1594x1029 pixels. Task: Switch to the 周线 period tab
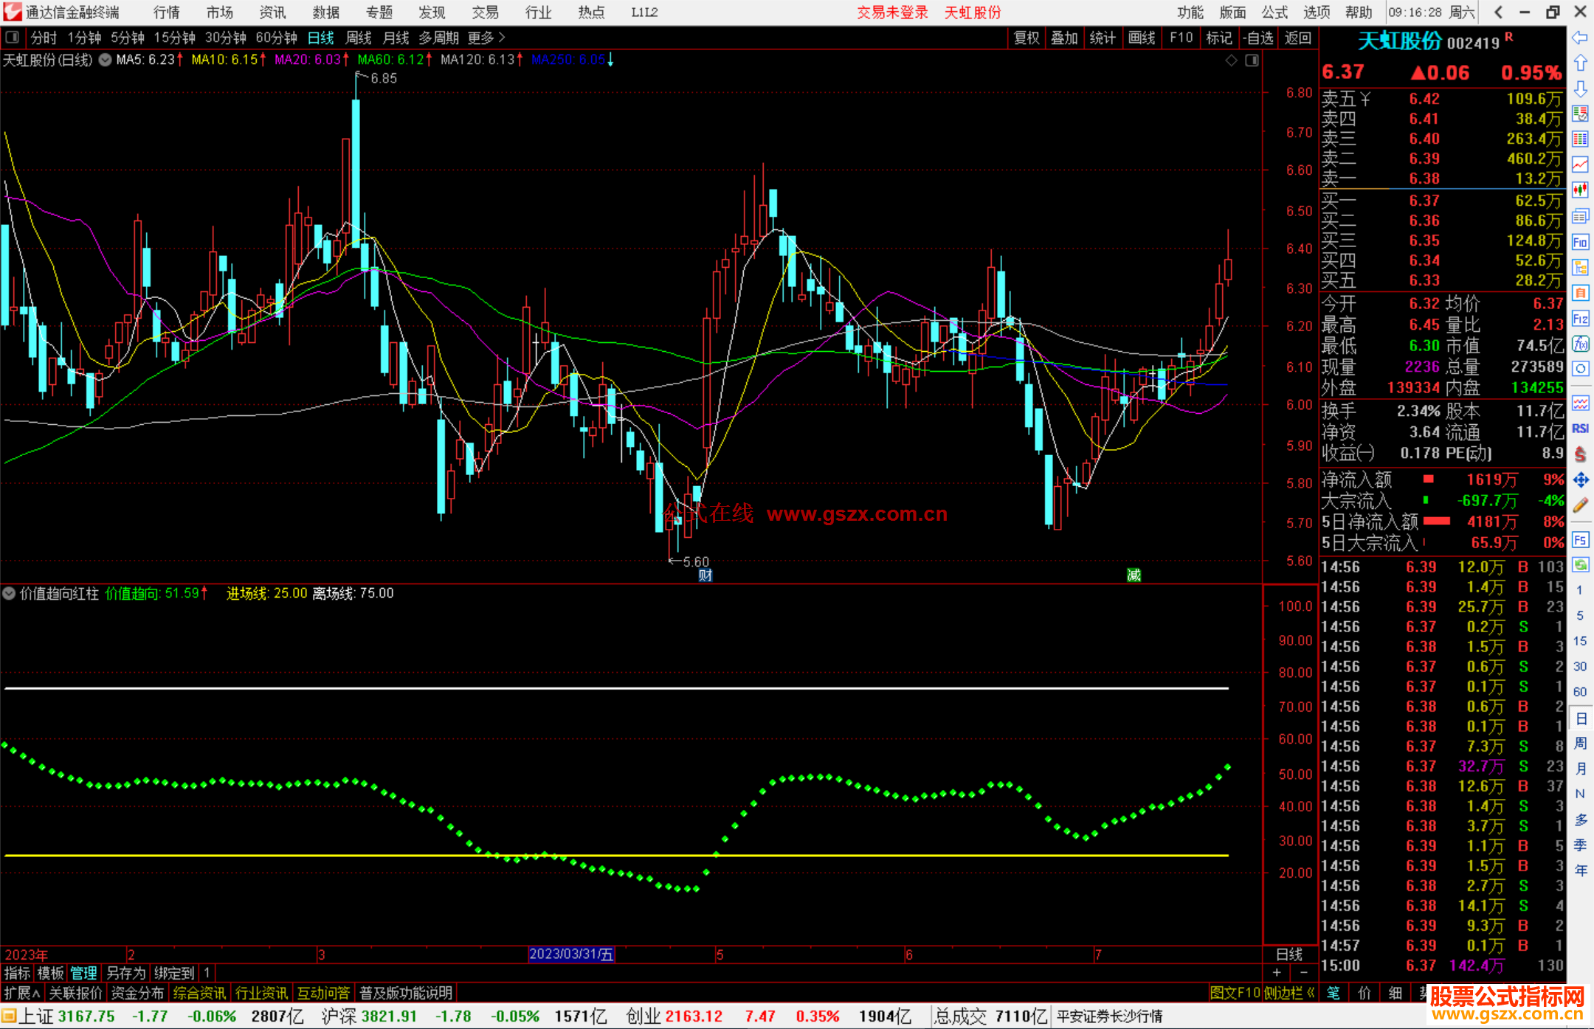[359, 38]
